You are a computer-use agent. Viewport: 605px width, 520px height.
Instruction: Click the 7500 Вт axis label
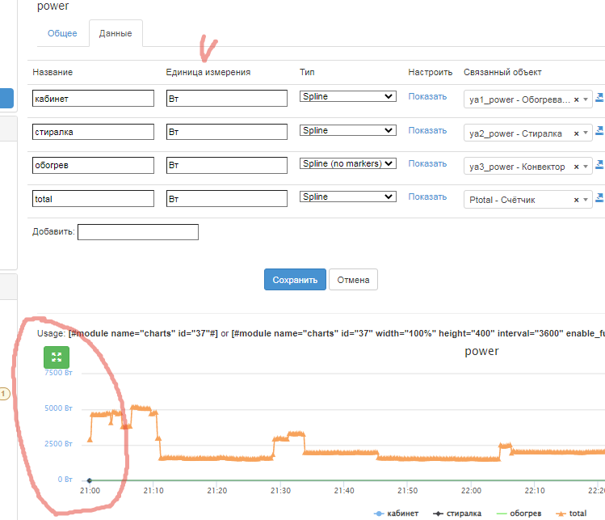pos(58,373)
